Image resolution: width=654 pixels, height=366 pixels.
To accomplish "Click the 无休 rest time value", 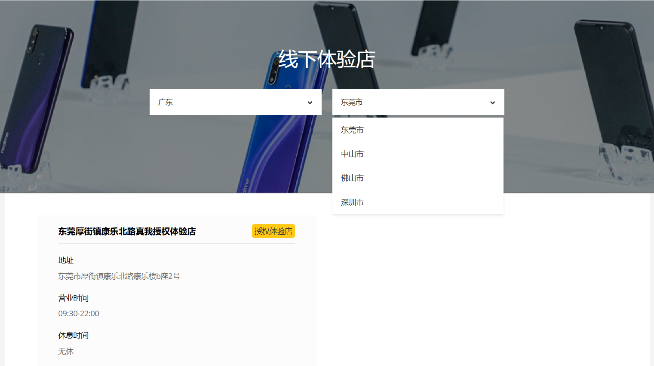I will point(66,351).
